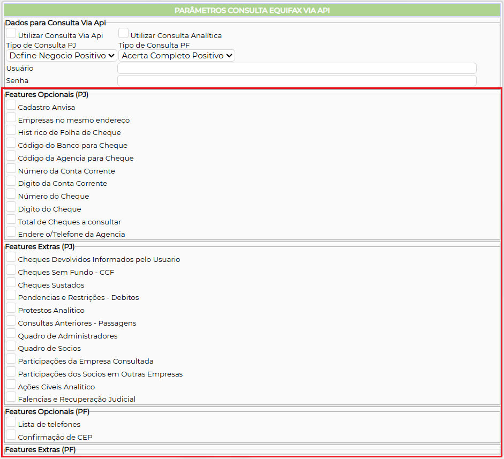Viewport: 504px width, 459px height.
Task: Tick Número do Cheque checkbox
Action: point(11,194)
